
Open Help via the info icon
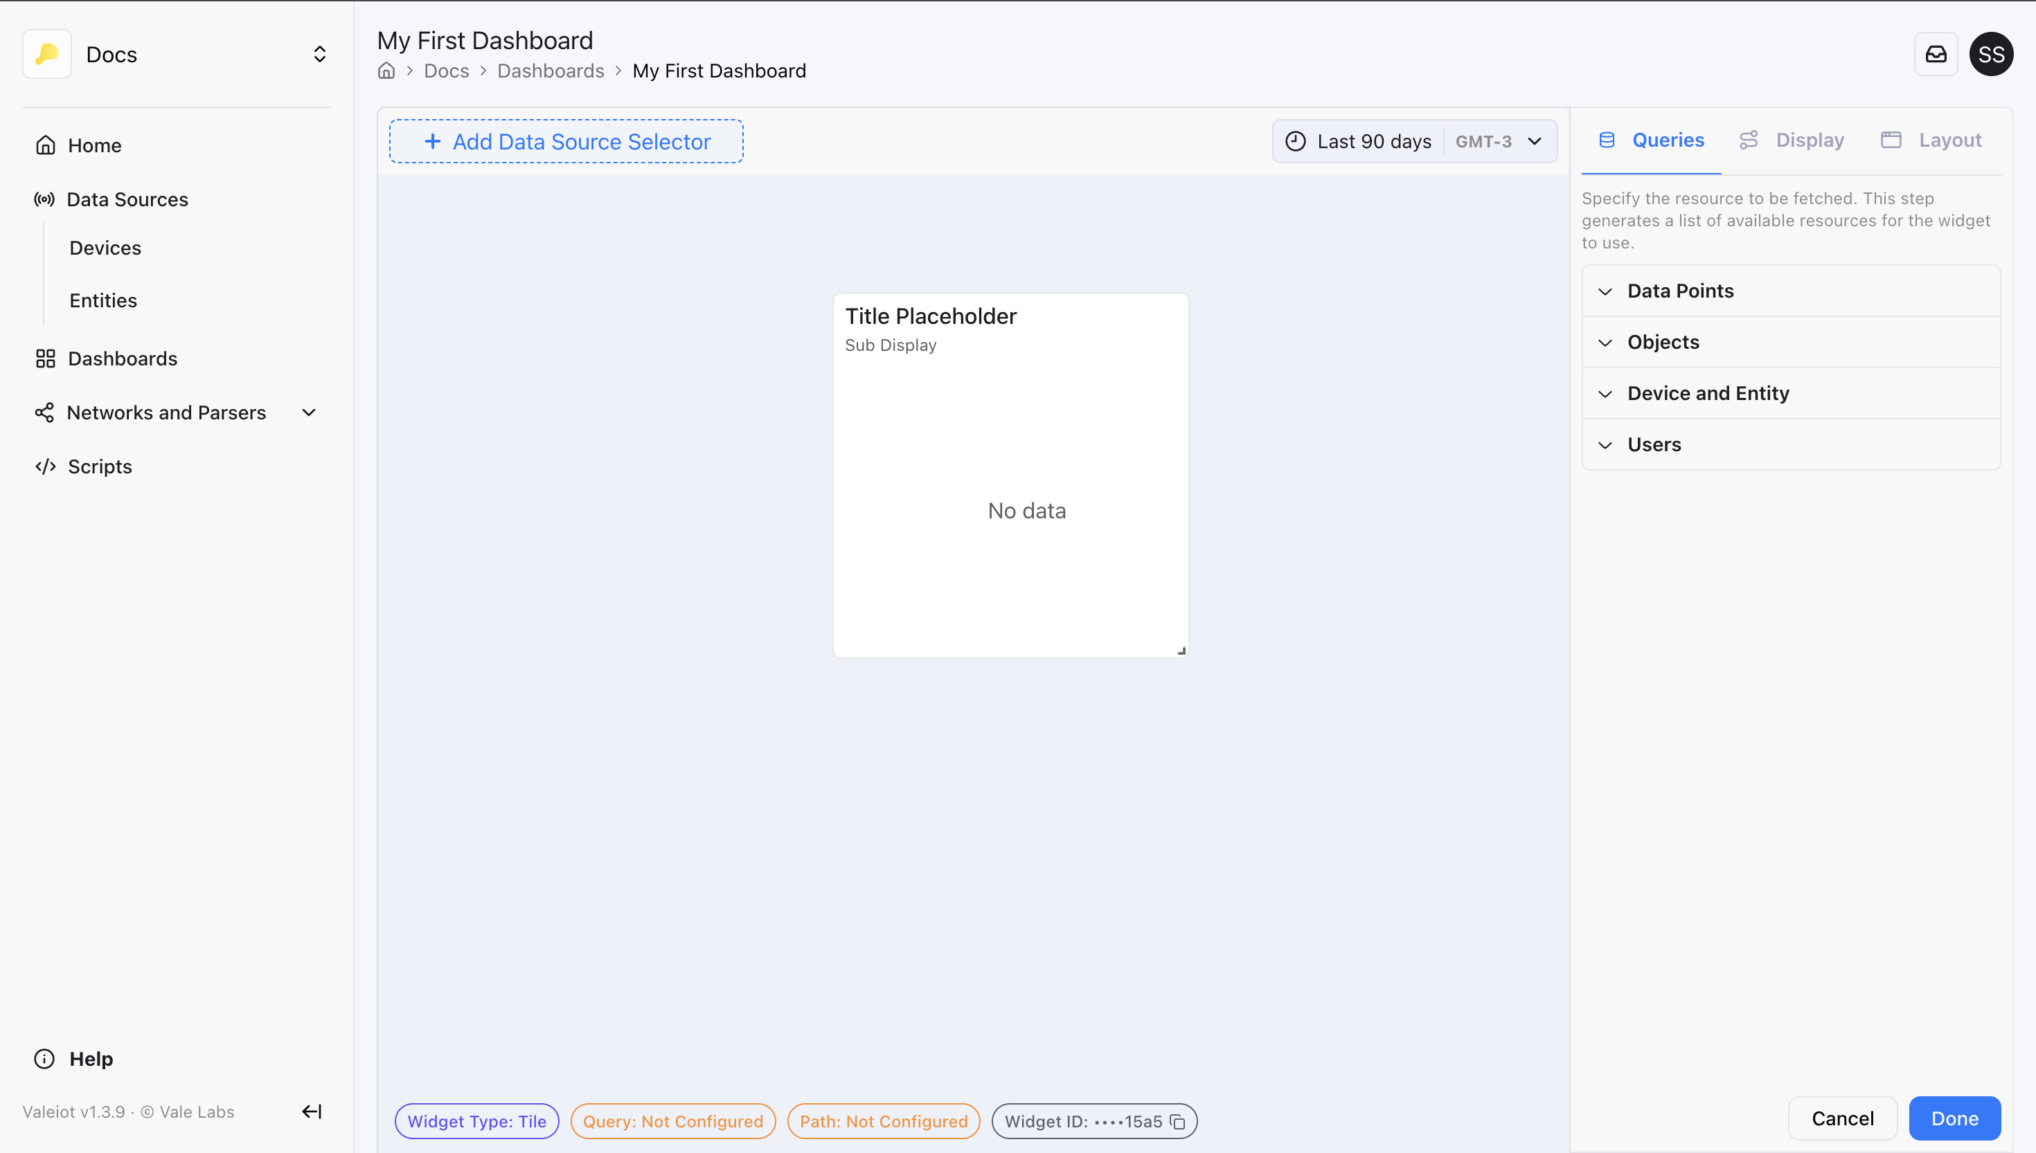44,1058
